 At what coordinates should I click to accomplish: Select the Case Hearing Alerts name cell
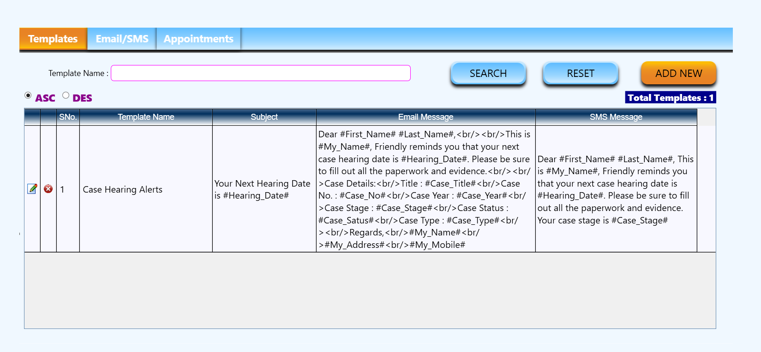tap(123, 189)
